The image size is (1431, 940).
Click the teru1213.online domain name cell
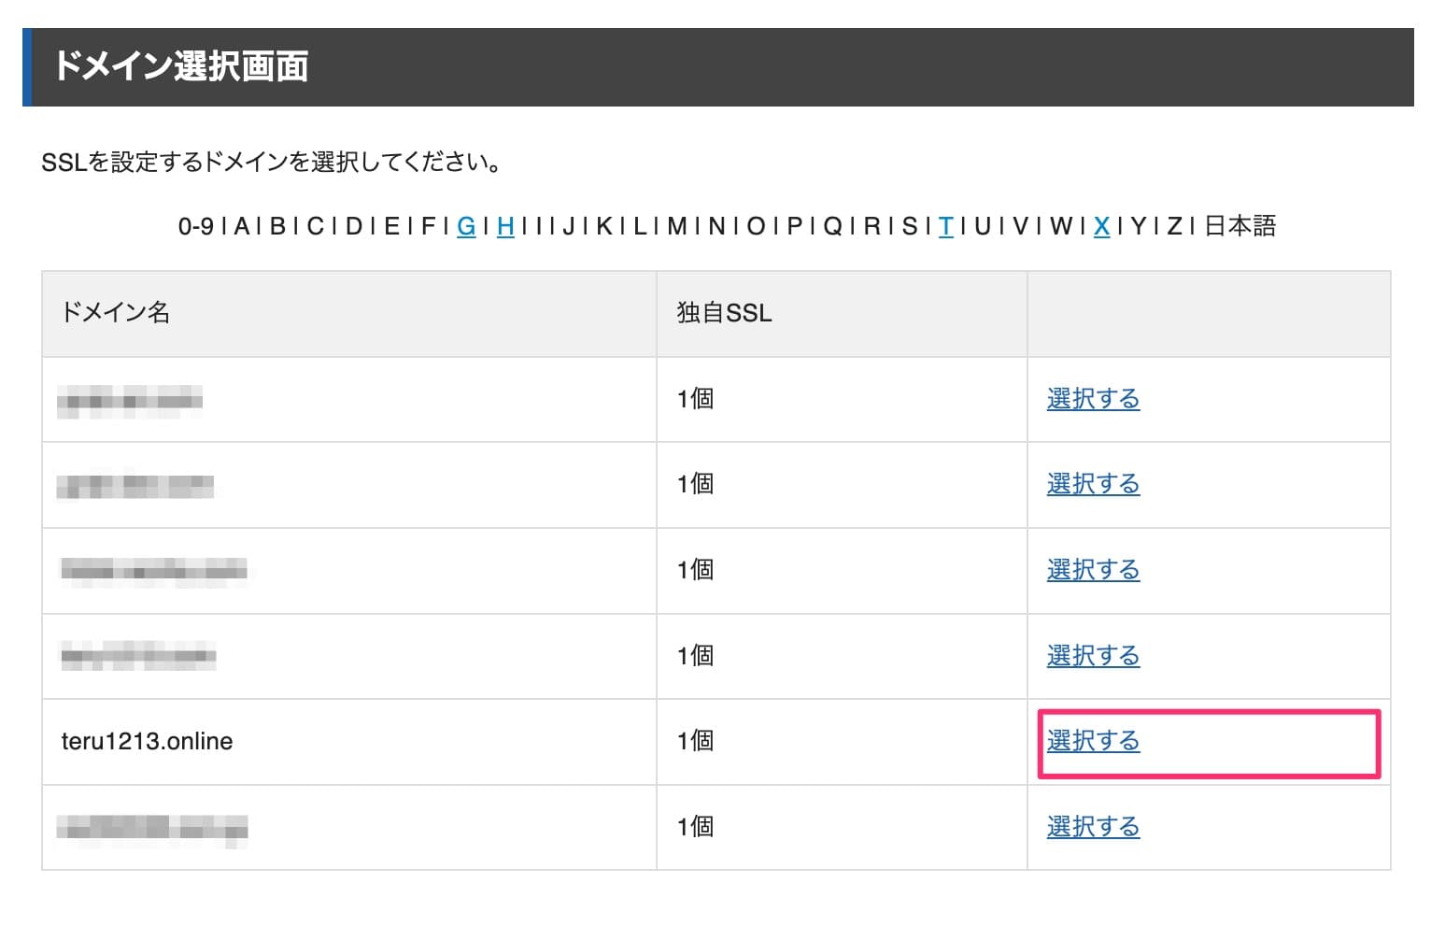click(146, 741)
